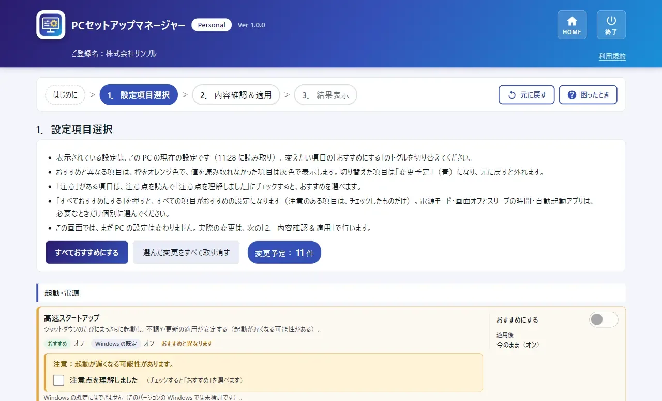
Task: Click the 終了 power icon button
Action: (x=611, y=25)
